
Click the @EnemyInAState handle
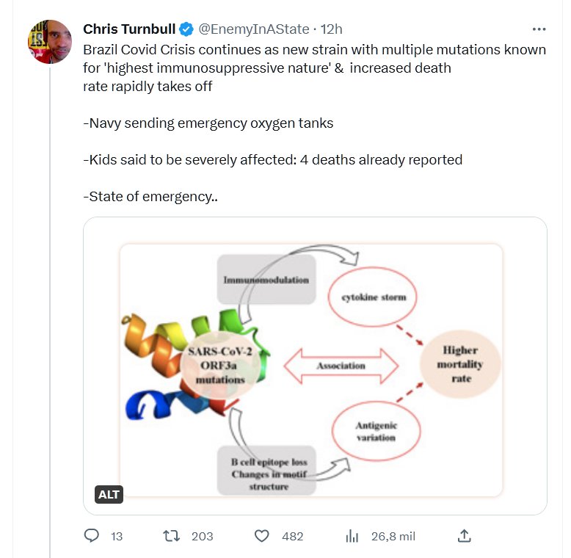(254, 29)
